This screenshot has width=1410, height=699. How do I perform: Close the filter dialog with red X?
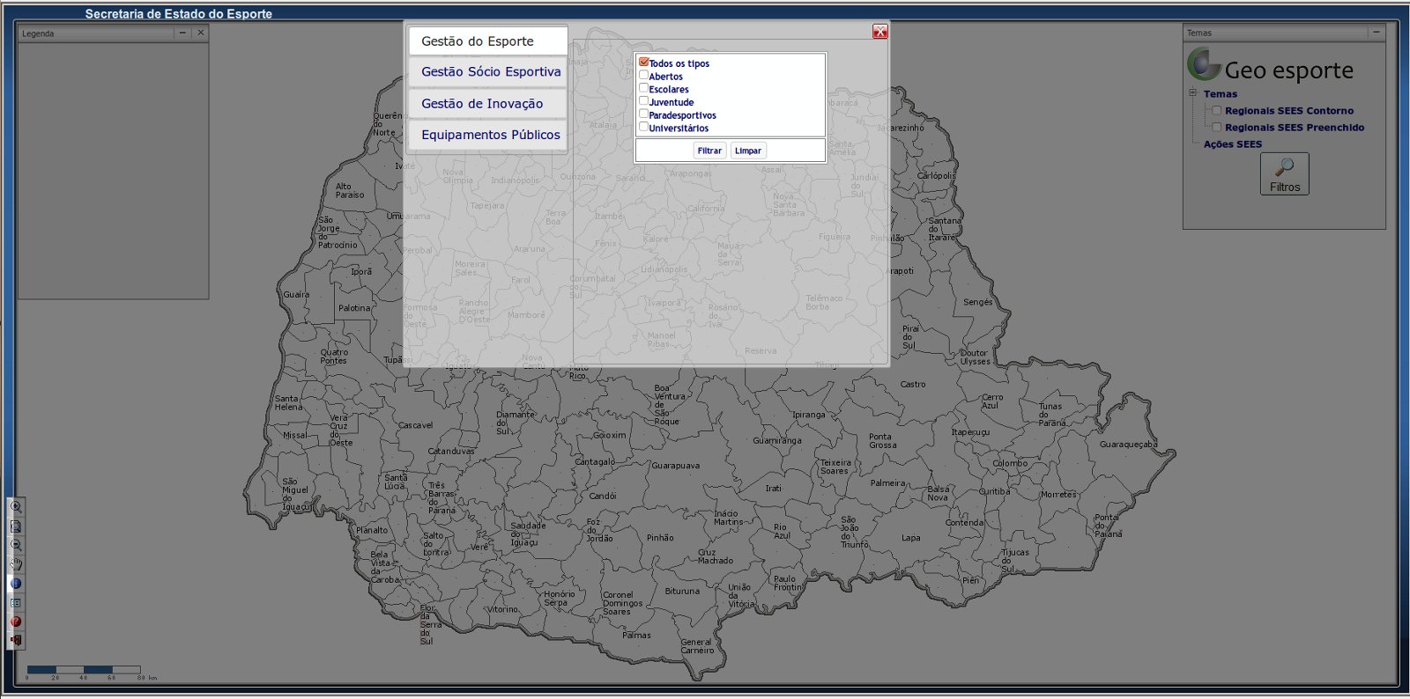point(879,32)
